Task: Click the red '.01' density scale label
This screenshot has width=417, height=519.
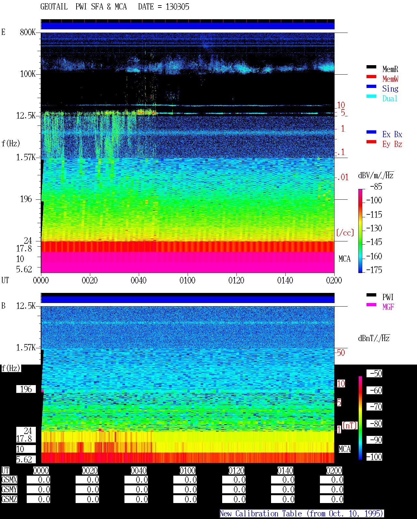Action: pos(343,177)
